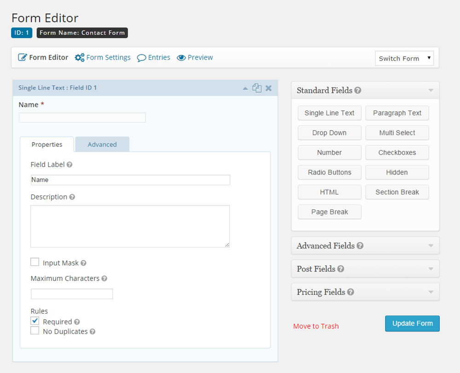Expand the Advanced Fields panel arrow
Screen dimensions: 460x373
pyautogui.click(x=431, y=246)
